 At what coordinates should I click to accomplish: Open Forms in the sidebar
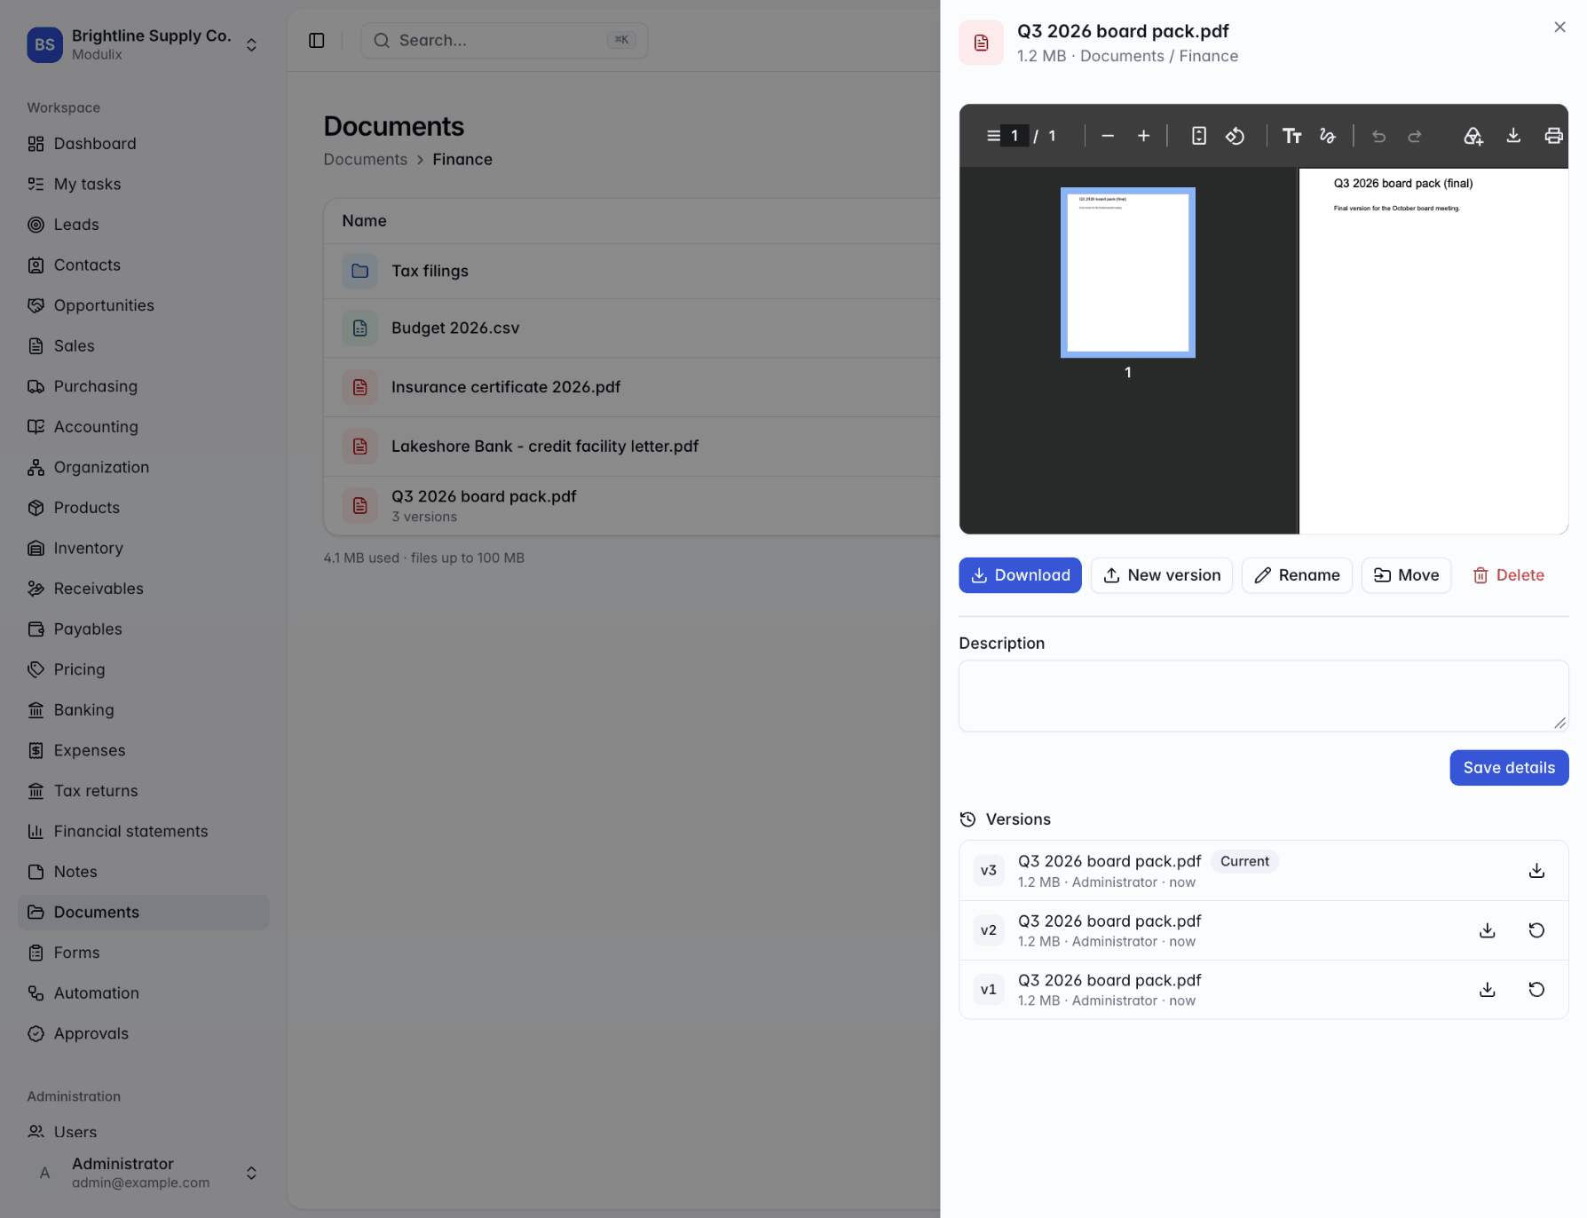tap(144, 952)
